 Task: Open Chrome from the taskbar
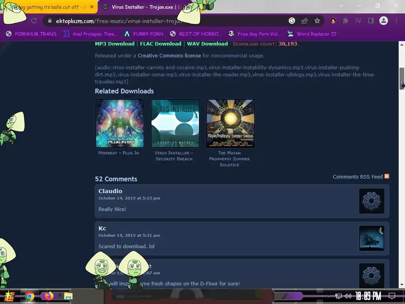tap(29, 296)
